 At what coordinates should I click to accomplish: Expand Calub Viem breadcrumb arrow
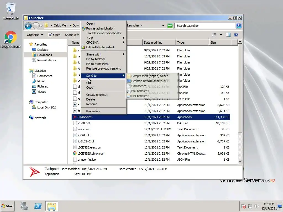70,26
